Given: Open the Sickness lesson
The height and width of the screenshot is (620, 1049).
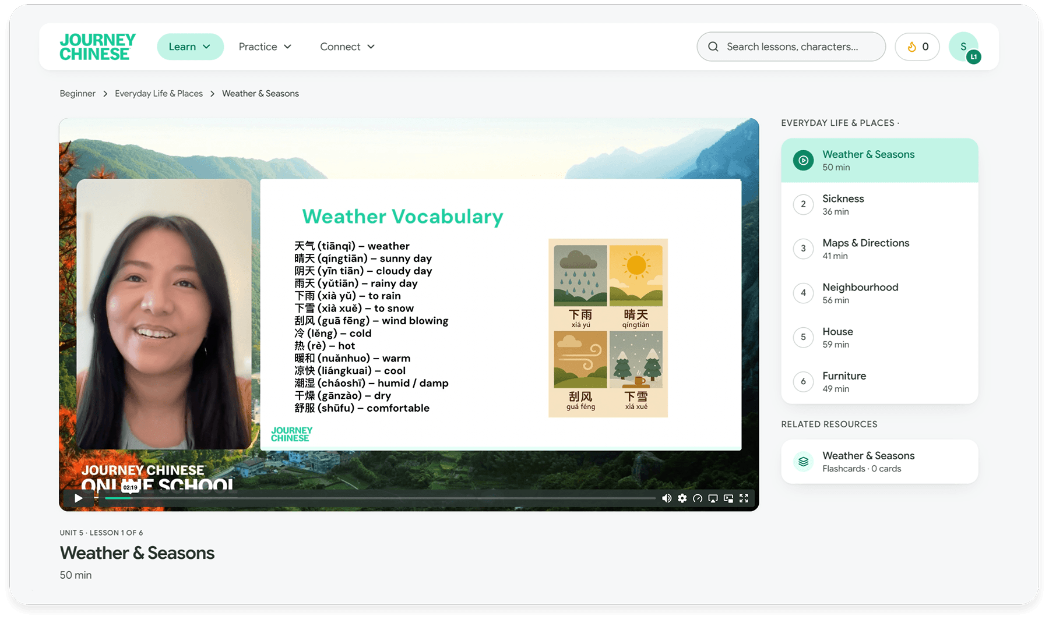Looking at the screenshot, I should tap(879, 204).
